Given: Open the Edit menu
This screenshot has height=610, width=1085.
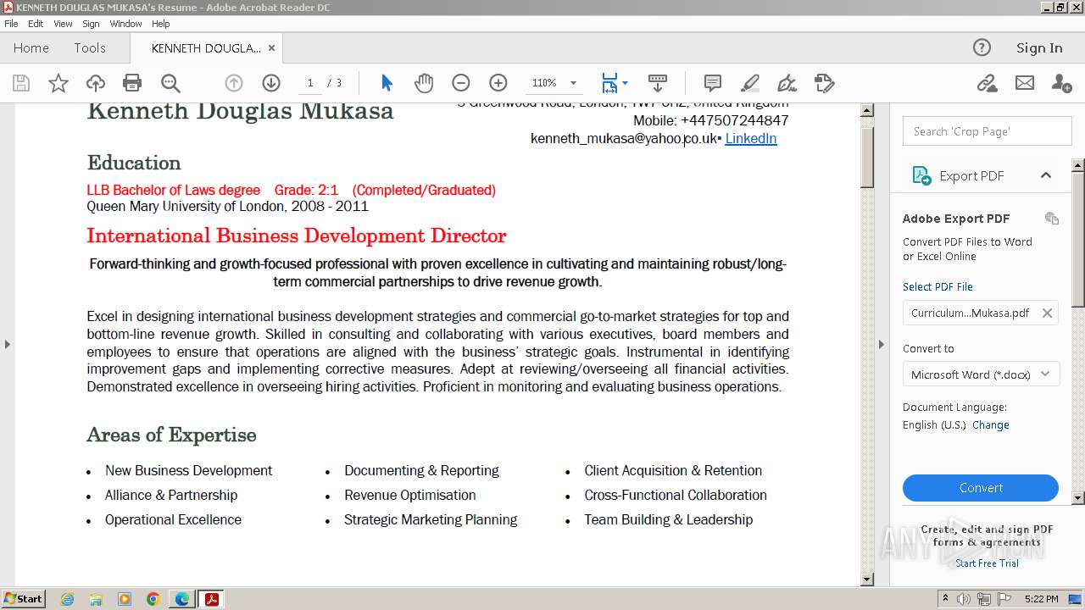Looking at the screenshot, I should [x=36, y=24].
